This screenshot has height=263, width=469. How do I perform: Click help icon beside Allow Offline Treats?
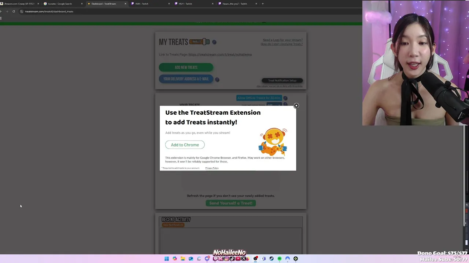point(285,98)
